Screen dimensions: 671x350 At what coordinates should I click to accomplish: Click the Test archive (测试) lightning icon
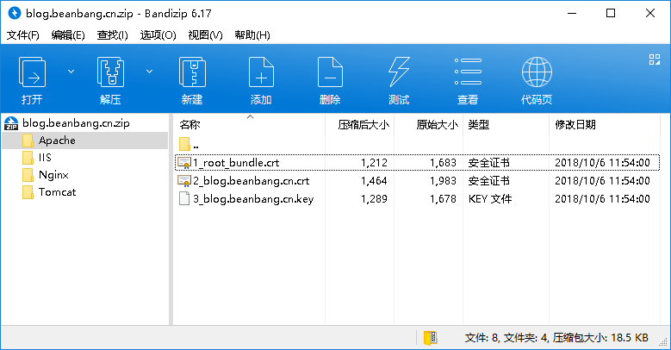(399, 72)
